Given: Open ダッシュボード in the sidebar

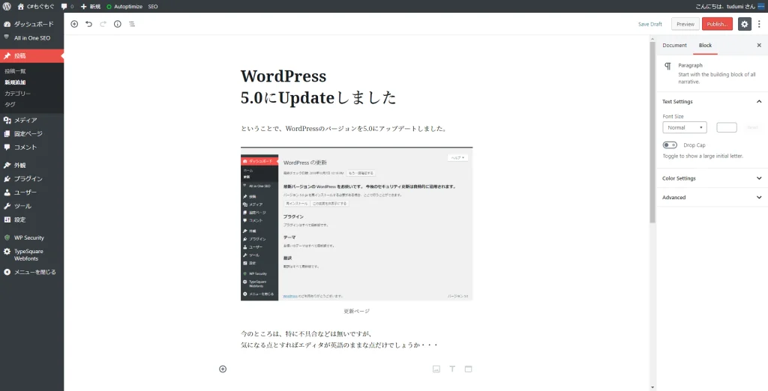Looking at the screenshot, I should click(x=31, y=24).
